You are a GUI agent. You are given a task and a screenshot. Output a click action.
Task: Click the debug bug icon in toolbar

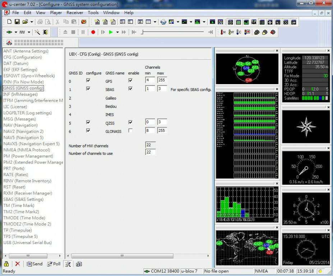[45, 32]
